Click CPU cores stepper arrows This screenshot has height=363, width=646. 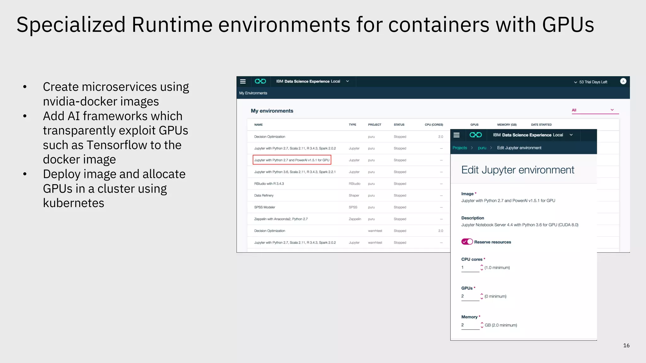pyautogui.click(x=482, y=267)
